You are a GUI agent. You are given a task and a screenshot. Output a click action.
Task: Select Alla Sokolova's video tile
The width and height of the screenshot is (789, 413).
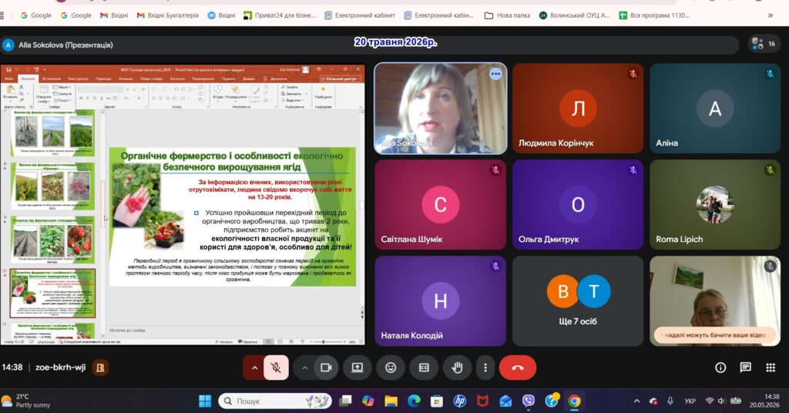click(x=440, y=108)
